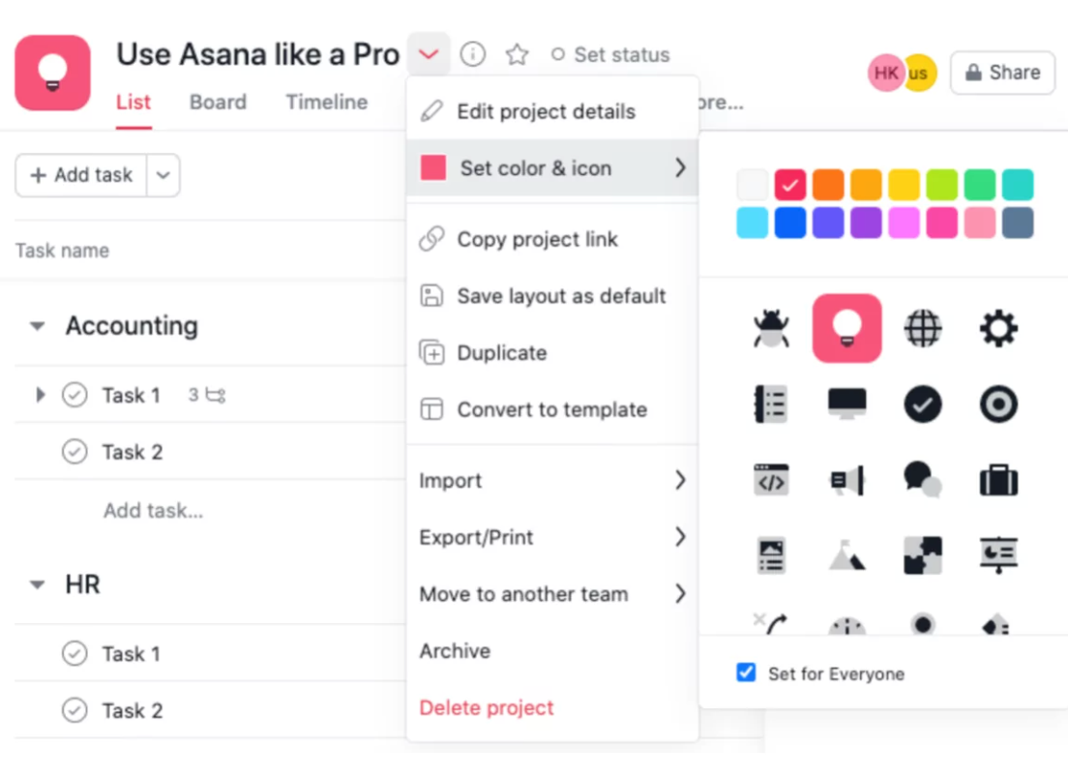Open the 3 subtasks indicator on Task 1
Viewport: 1068px width, 778px height.
[207, 395]
